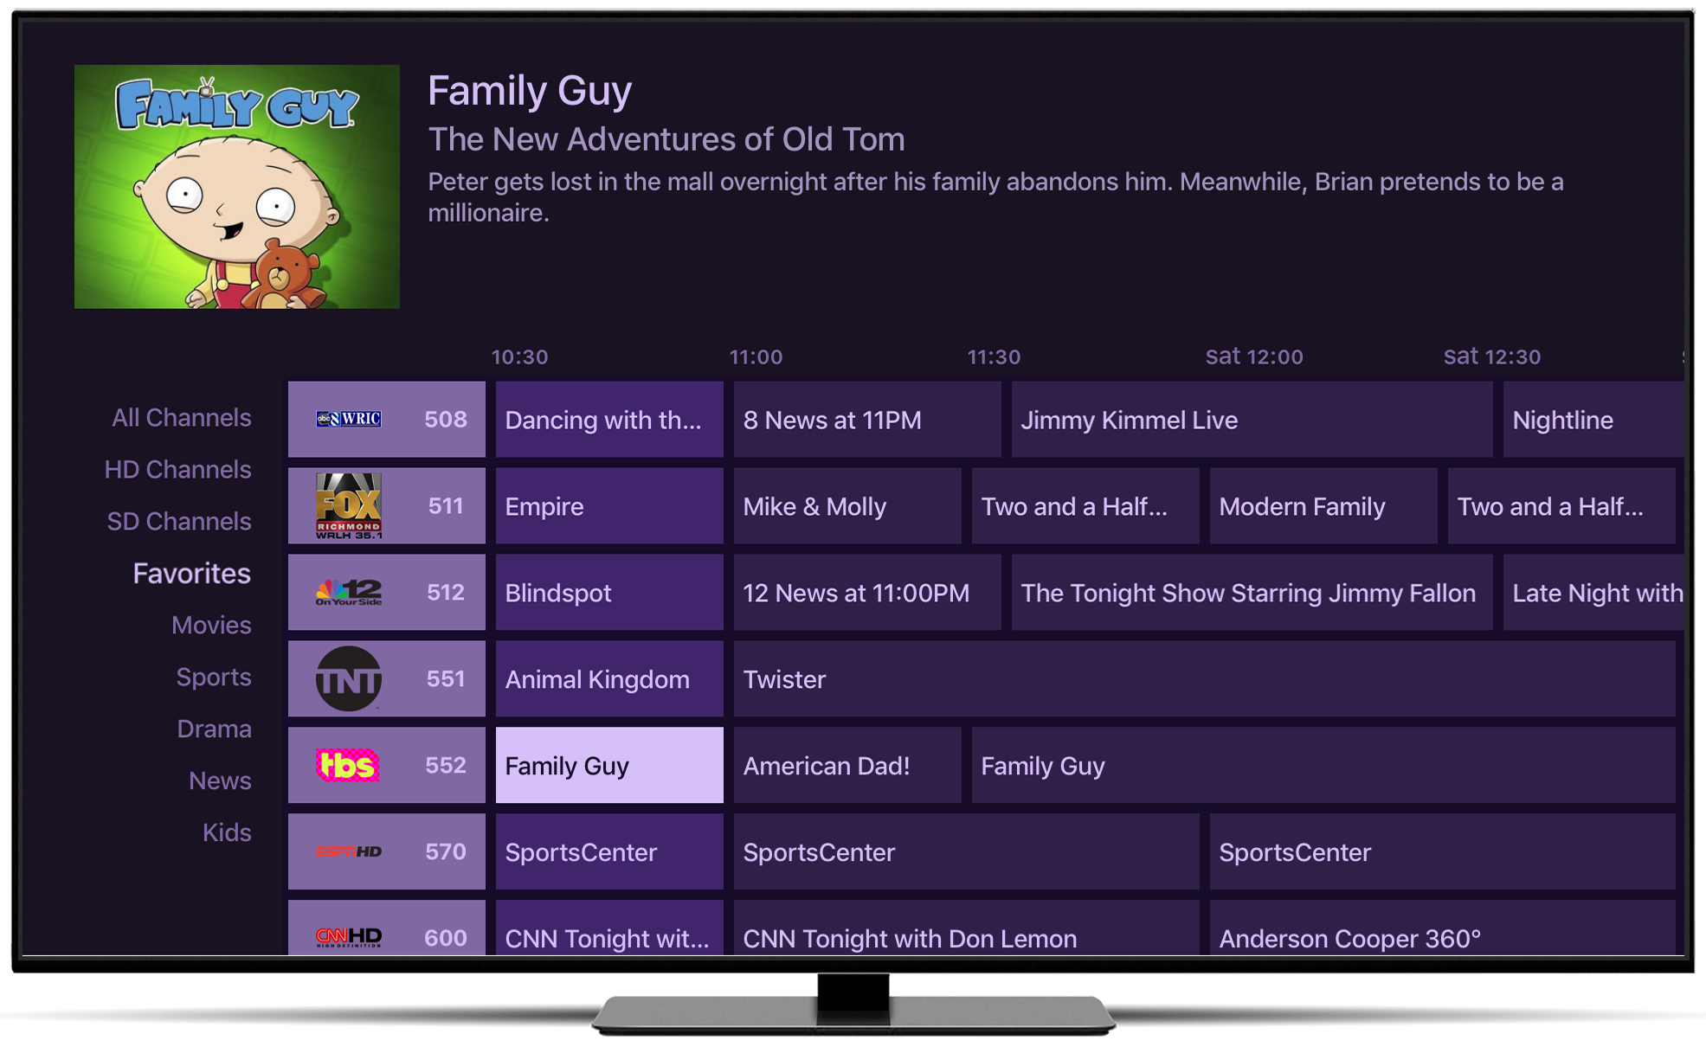The width and height of the screenshot is (1706, 1047).
Task: Expand the Movies category
Action: 213,624
